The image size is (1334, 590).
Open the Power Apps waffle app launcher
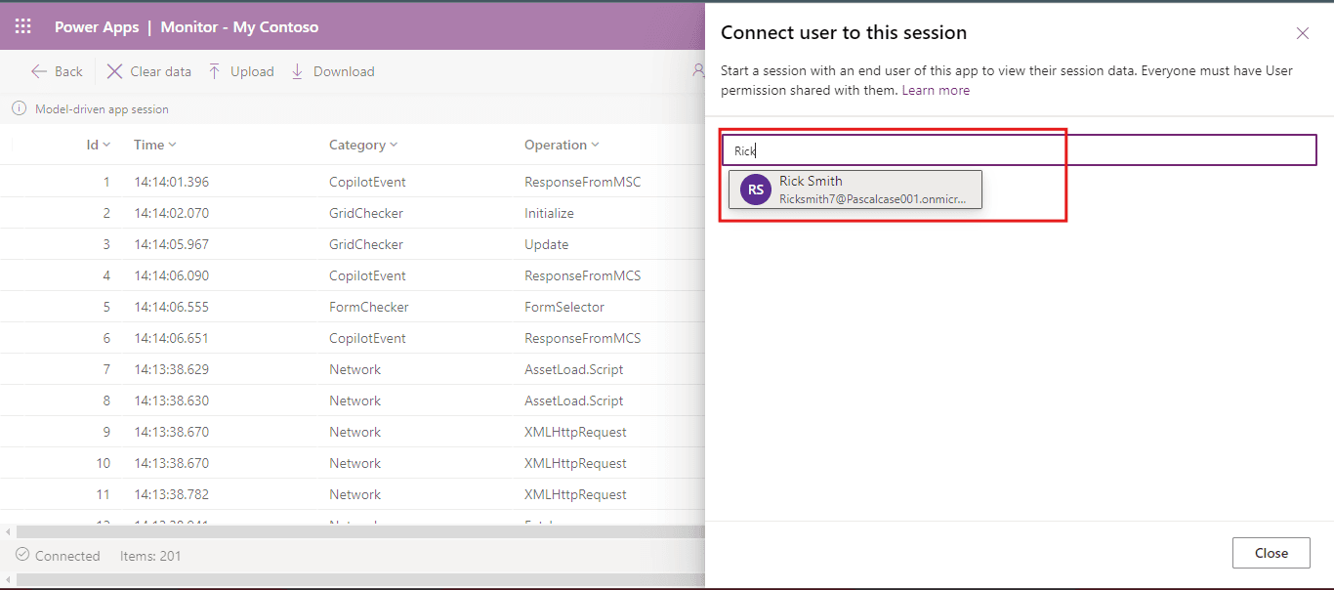coord(22,27)
